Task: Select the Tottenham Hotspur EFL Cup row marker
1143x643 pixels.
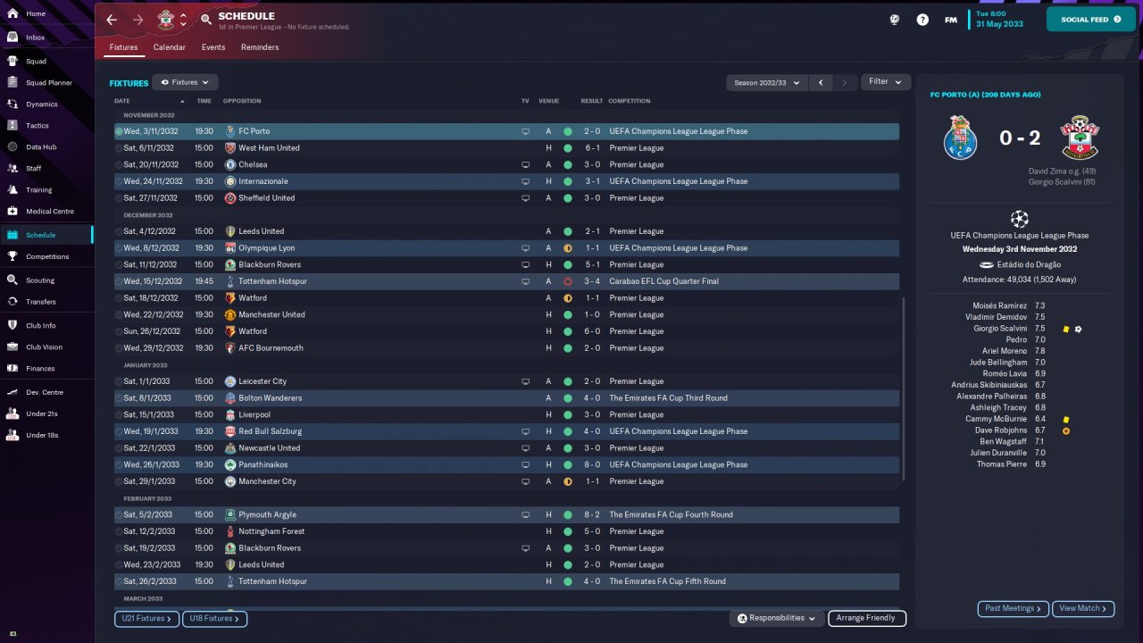Action: point(119,281)
